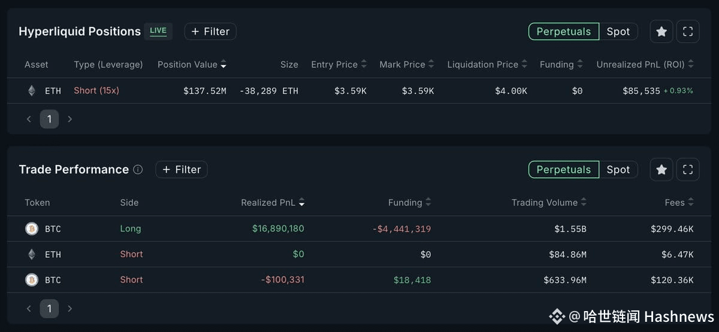Add a Filter to Trade Performance

tap(182, 170)
